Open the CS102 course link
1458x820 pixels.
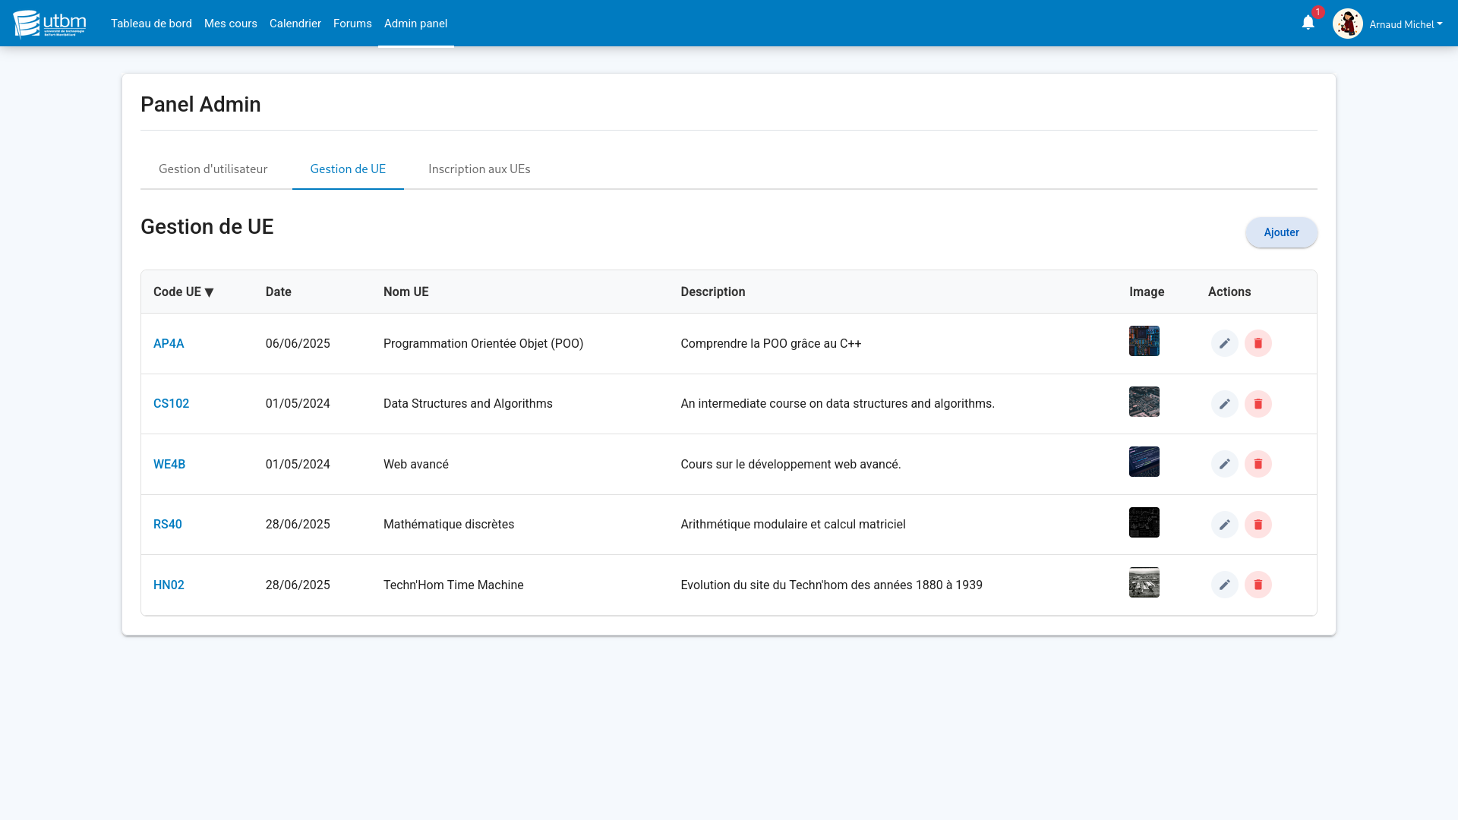pyautogui.click(x=172, y=403)
